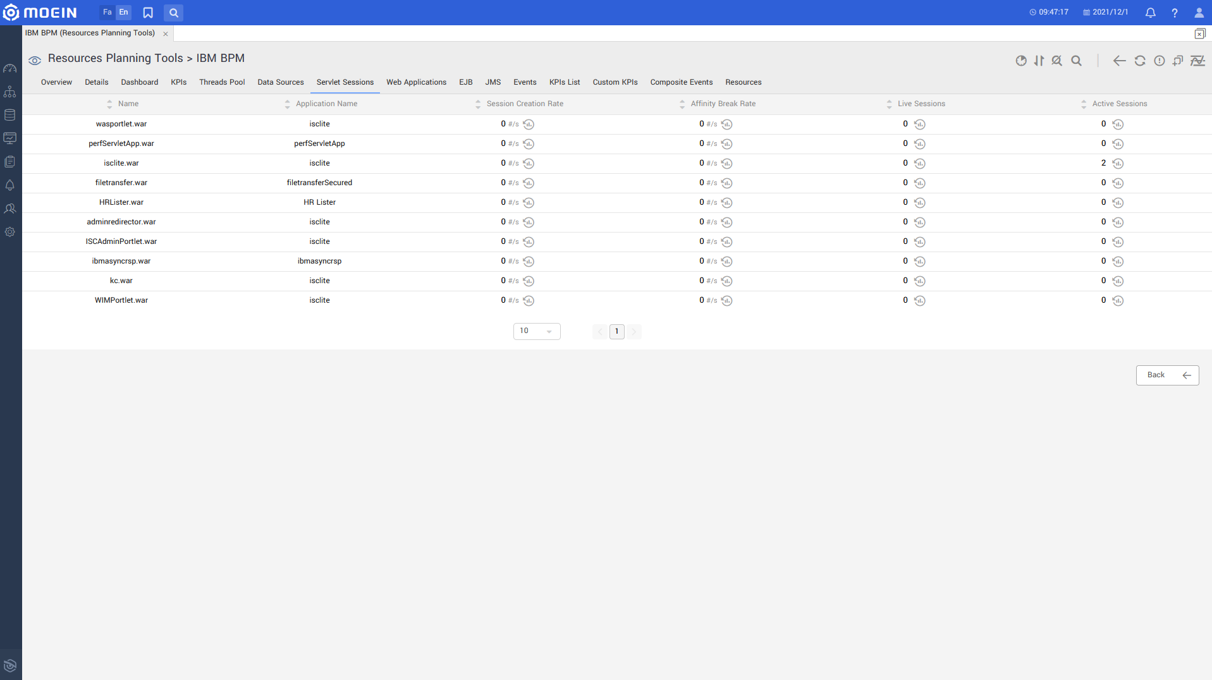Open the time range clock icon

(x=1021, y=61)
